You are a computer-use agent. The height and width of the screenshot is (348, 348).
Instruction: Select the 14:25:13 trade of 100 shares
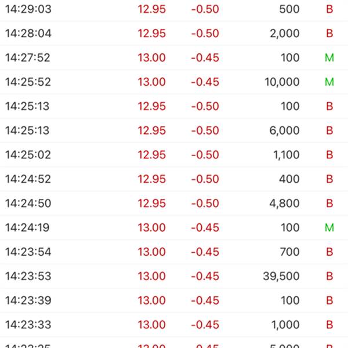[174, 106]
